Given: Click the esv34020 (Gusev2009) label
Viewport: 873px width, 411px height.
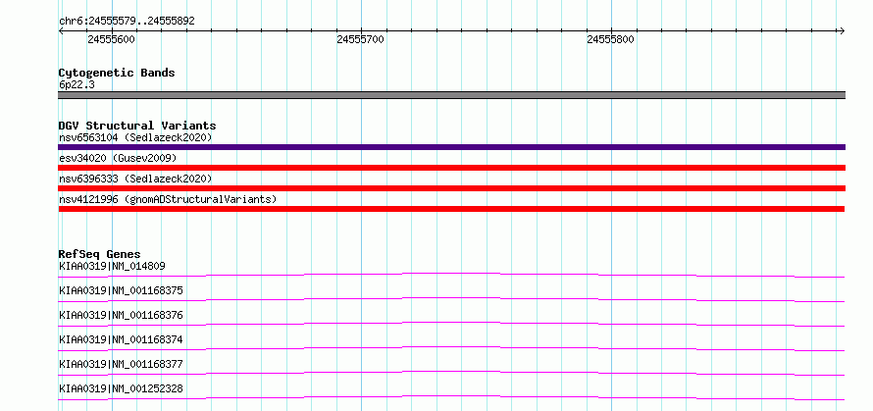Looking at the screenshot, I should [x=118, y=158].
